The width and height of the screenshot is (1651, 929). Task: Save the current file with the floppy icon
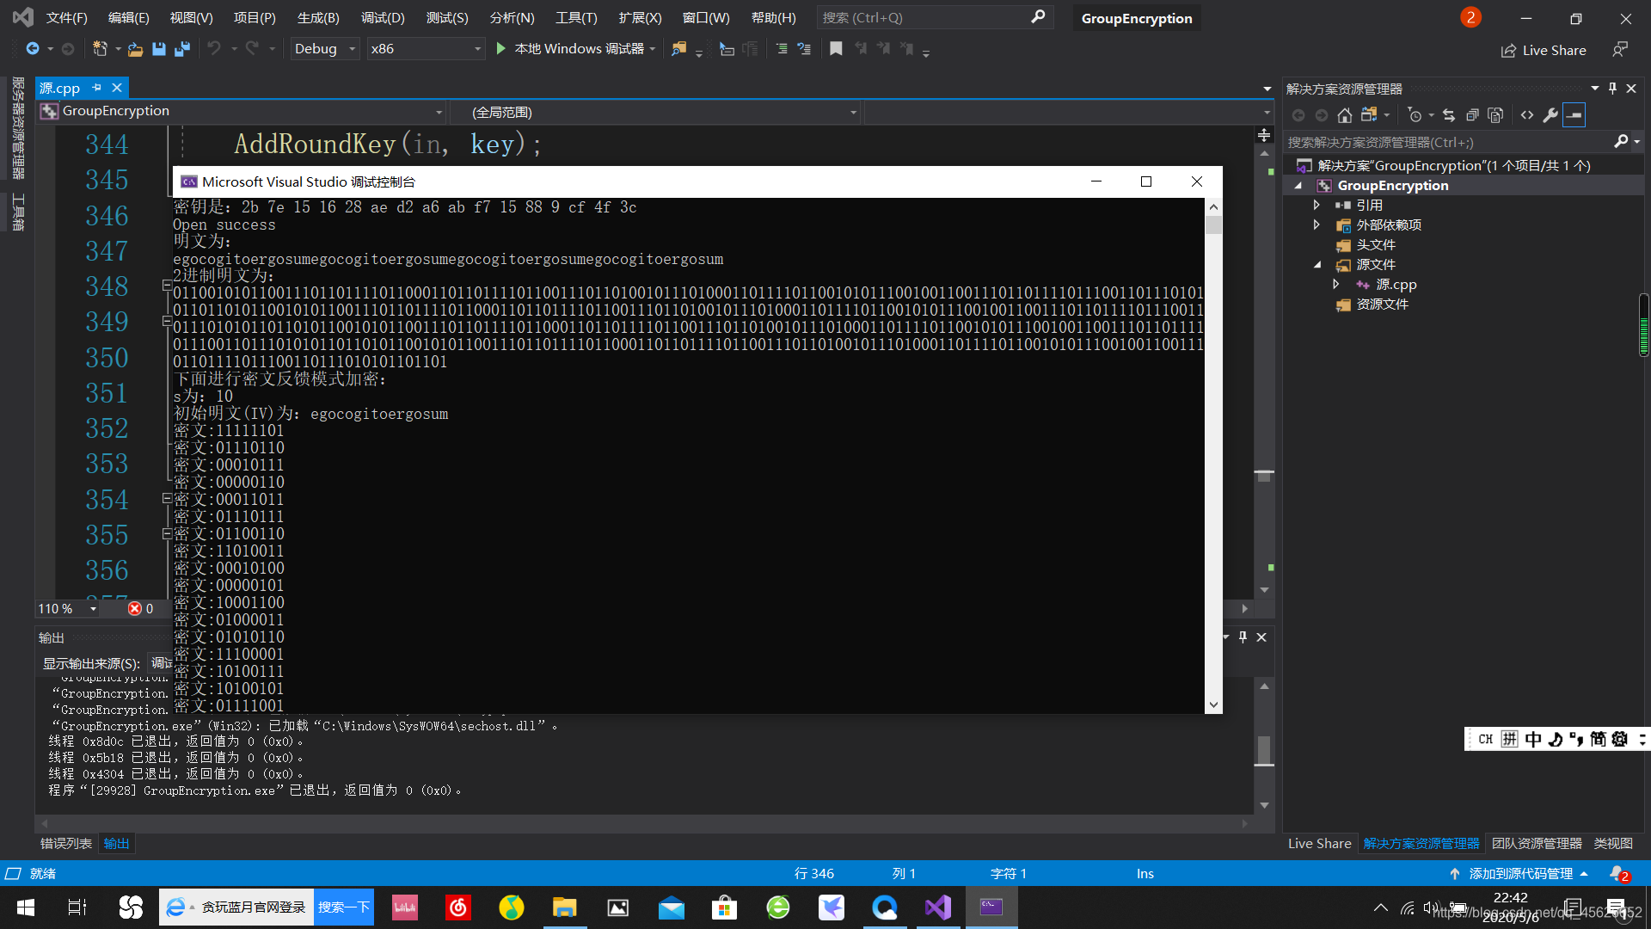coord(158,49)
